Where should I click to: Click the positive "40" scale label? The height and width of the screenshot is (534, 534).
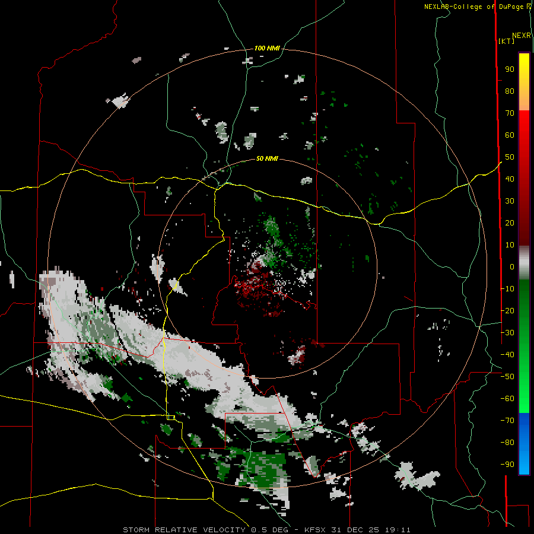510,179
